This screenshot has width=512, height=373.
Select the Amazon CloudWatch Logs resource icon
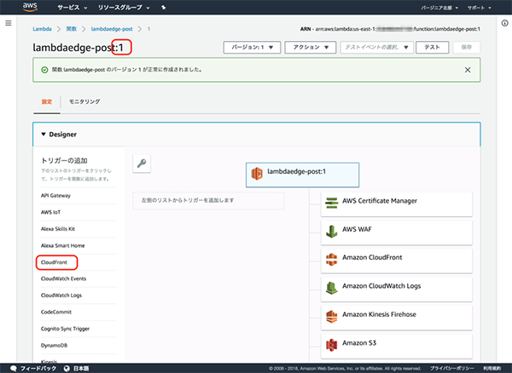[x=331, y=288]
